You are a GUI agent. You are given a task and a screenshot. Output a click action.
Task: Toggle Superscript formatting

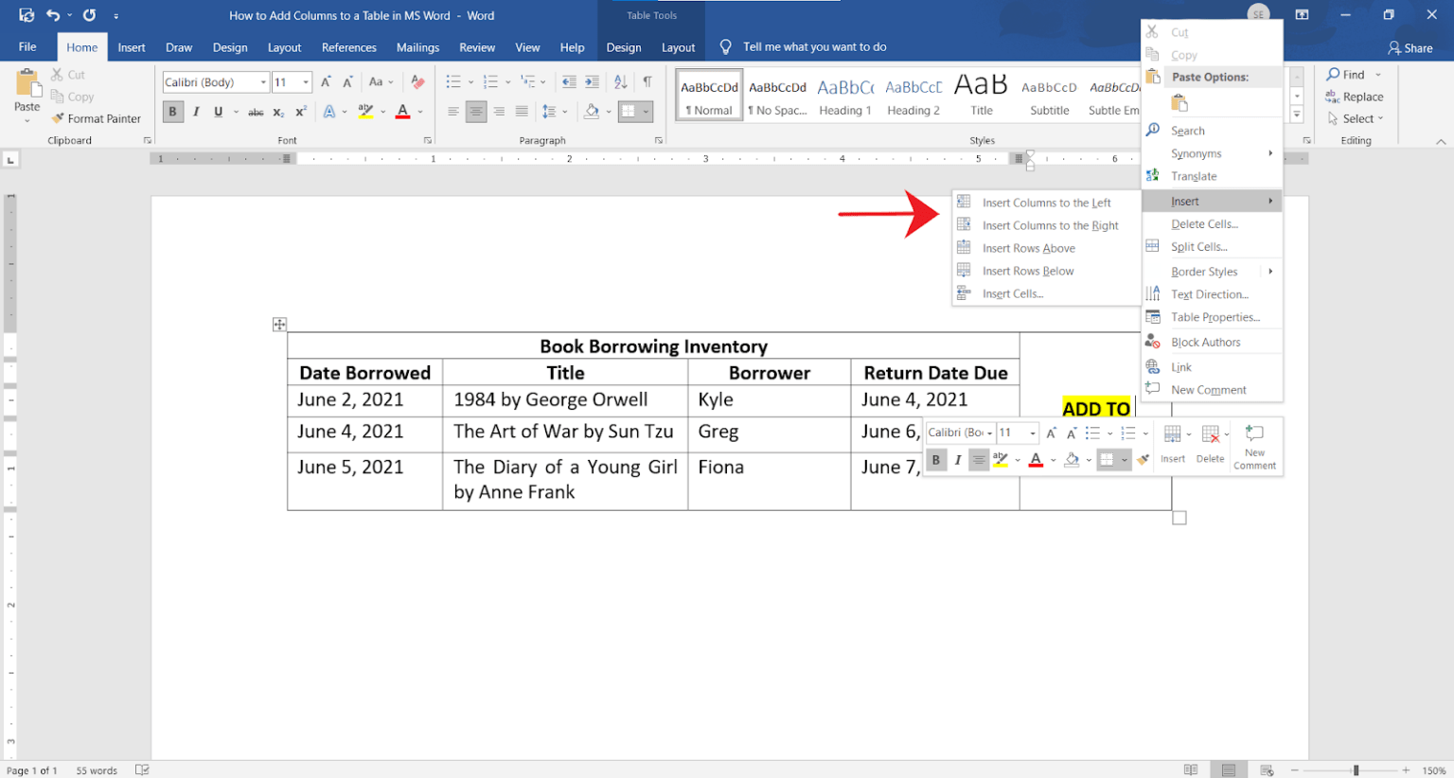pos(301,112)
